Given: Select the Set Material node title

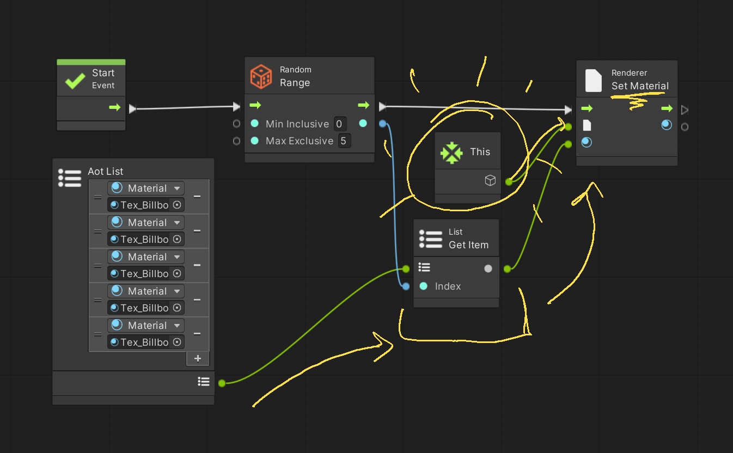Looking at the screenshot, I should point(640,86).
